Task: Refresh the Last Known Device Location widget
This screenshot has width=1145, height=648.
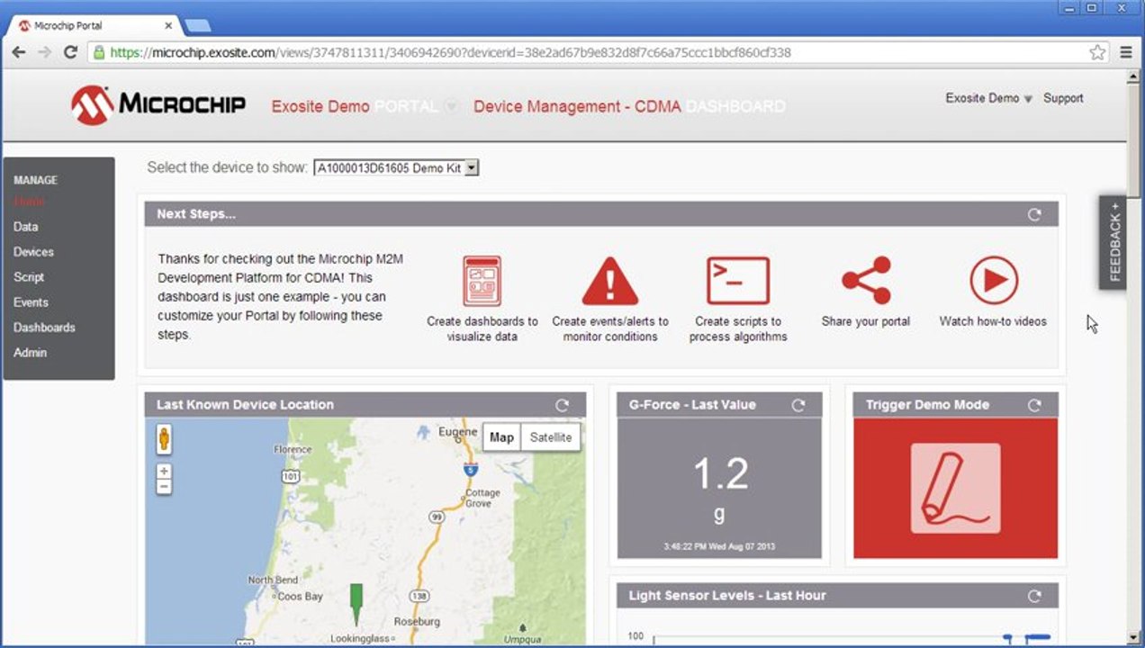Action: [563, 405]
